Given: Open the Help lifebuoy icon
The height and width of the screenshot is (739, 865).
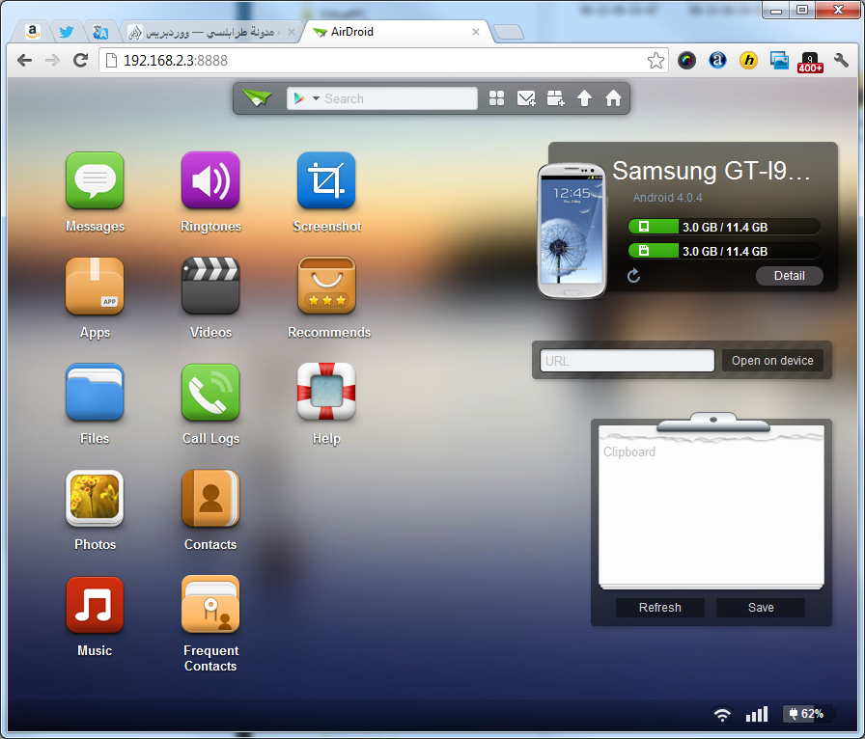Looking at the screenshot, I should [x=326, y=392].
